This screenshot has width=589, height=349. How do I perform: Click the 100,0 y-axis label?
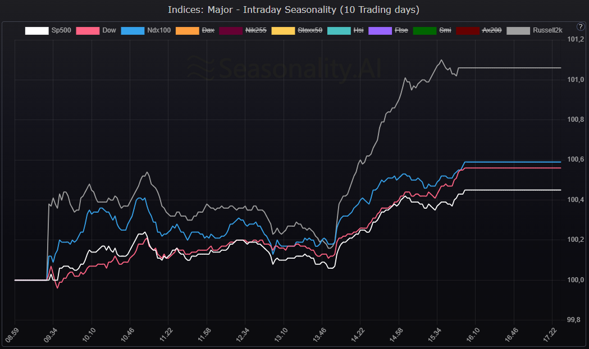click(575, 279)
